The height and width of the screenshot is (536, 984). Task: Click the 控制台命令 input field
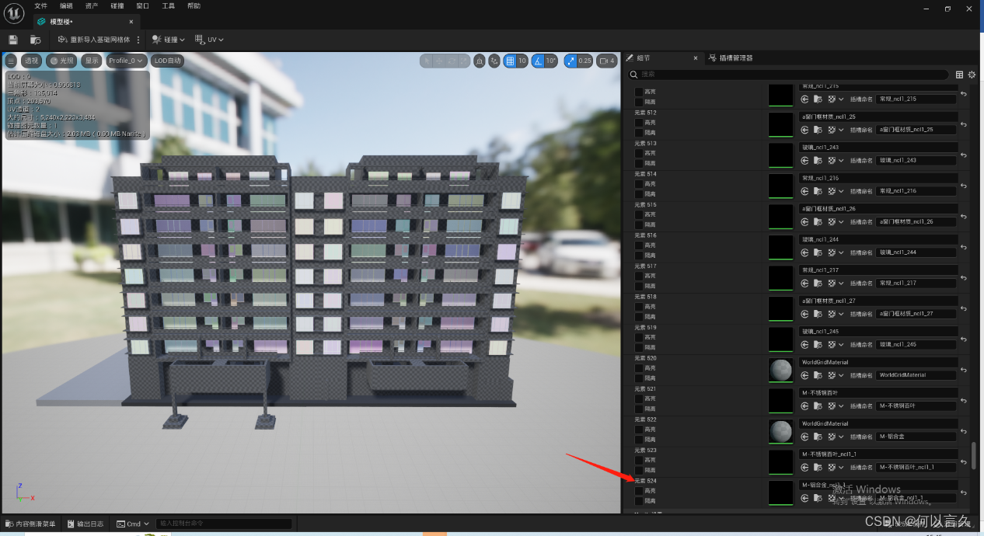click(x=223, y=523)
